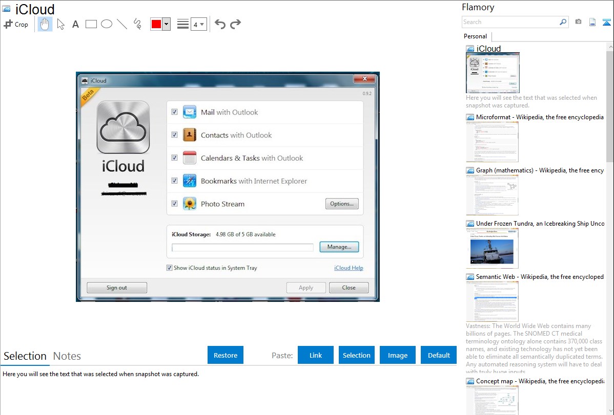614x415 pixels.
Task: Click the Contacts book icon
Action: 190,135
